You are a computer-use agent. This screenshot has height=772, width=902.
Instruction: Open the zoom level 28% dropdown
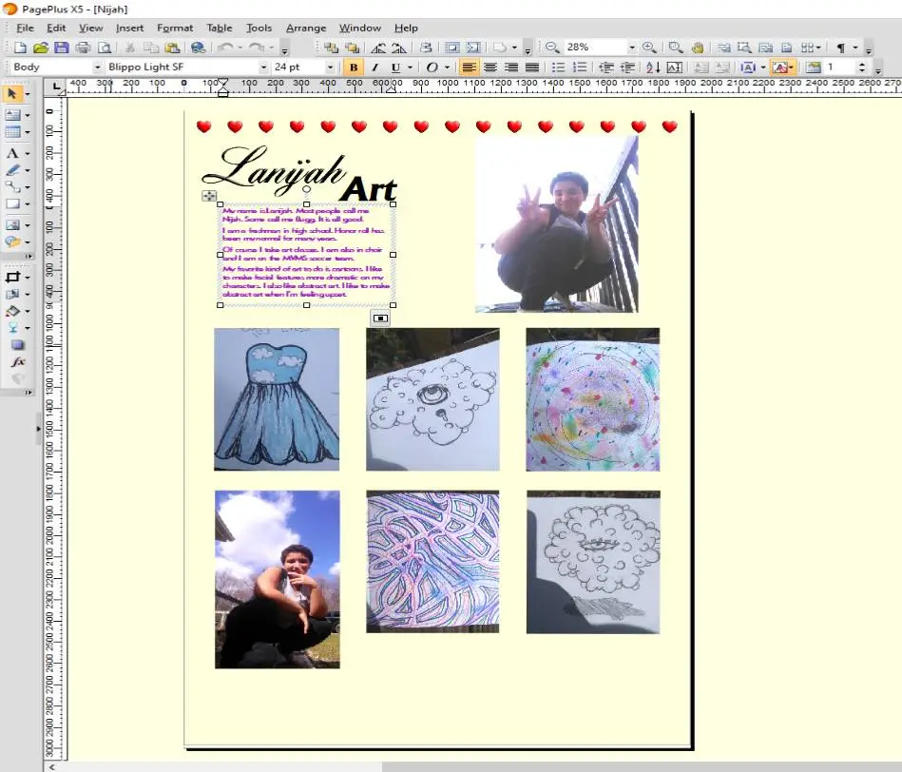coord(631,47)
